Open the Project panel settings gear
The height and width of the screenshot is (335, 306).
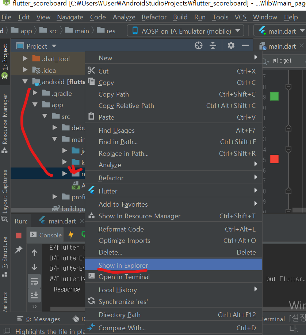231,45
